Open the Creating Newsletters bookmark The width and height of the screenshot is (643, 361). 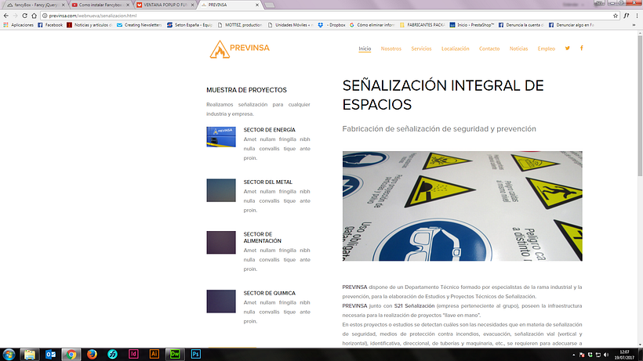coord(140,25)
